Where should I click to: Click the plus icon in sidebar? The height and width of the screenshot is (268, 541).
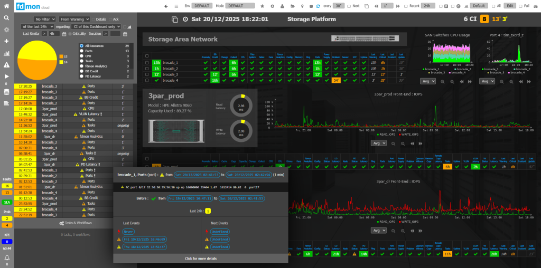6,41
